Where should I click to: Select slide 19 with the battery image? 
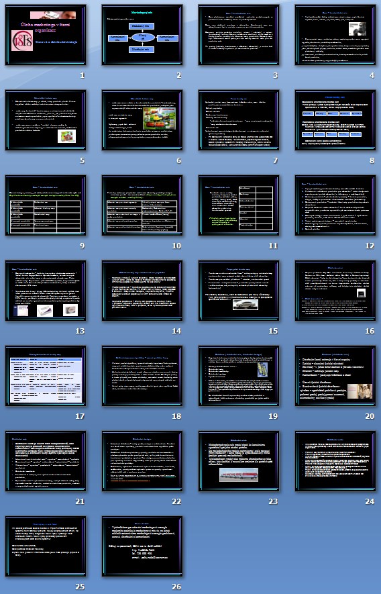[239, 376]
